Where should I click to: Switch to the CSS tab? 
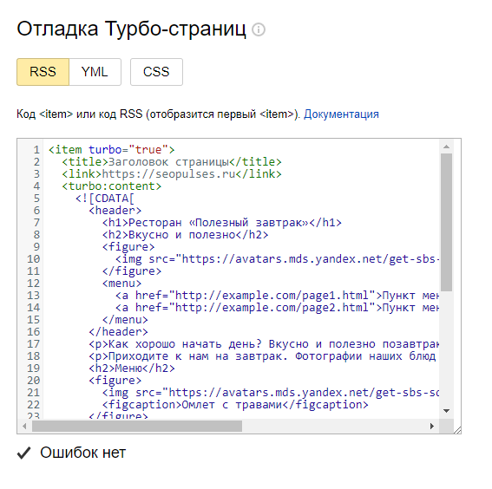(x=156, y=72)
